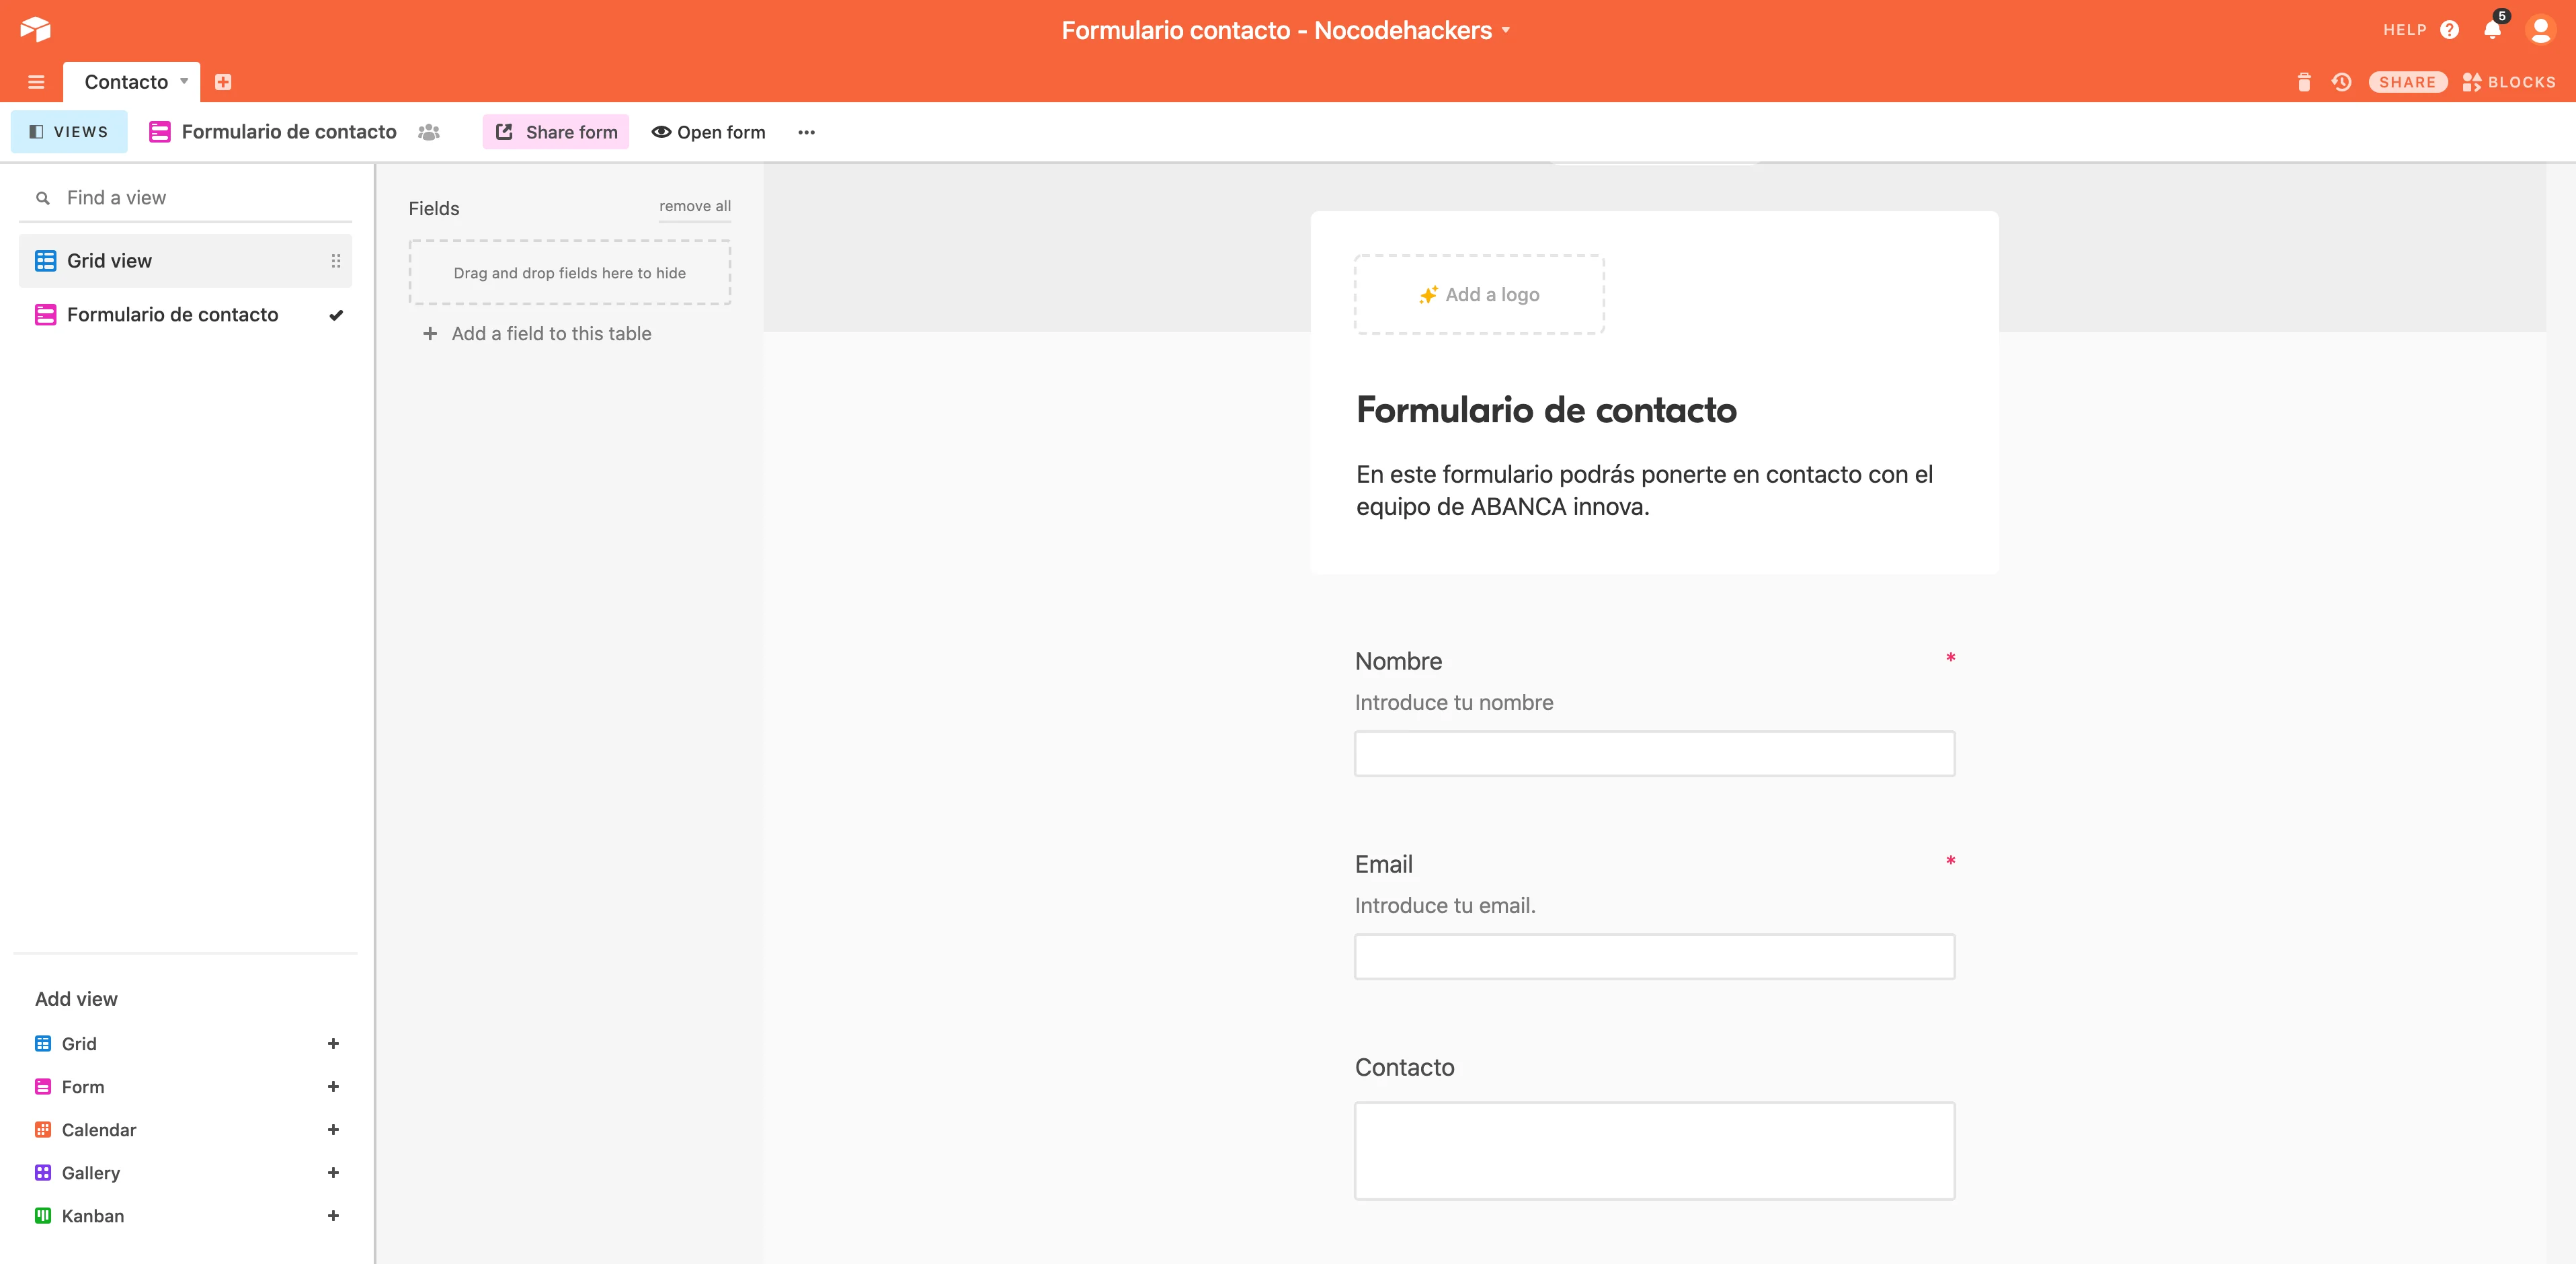Screen dimensions: 2576x1264
Task: Open the notifications bell
Action: pyautogui.click(x=2491, y=29)
